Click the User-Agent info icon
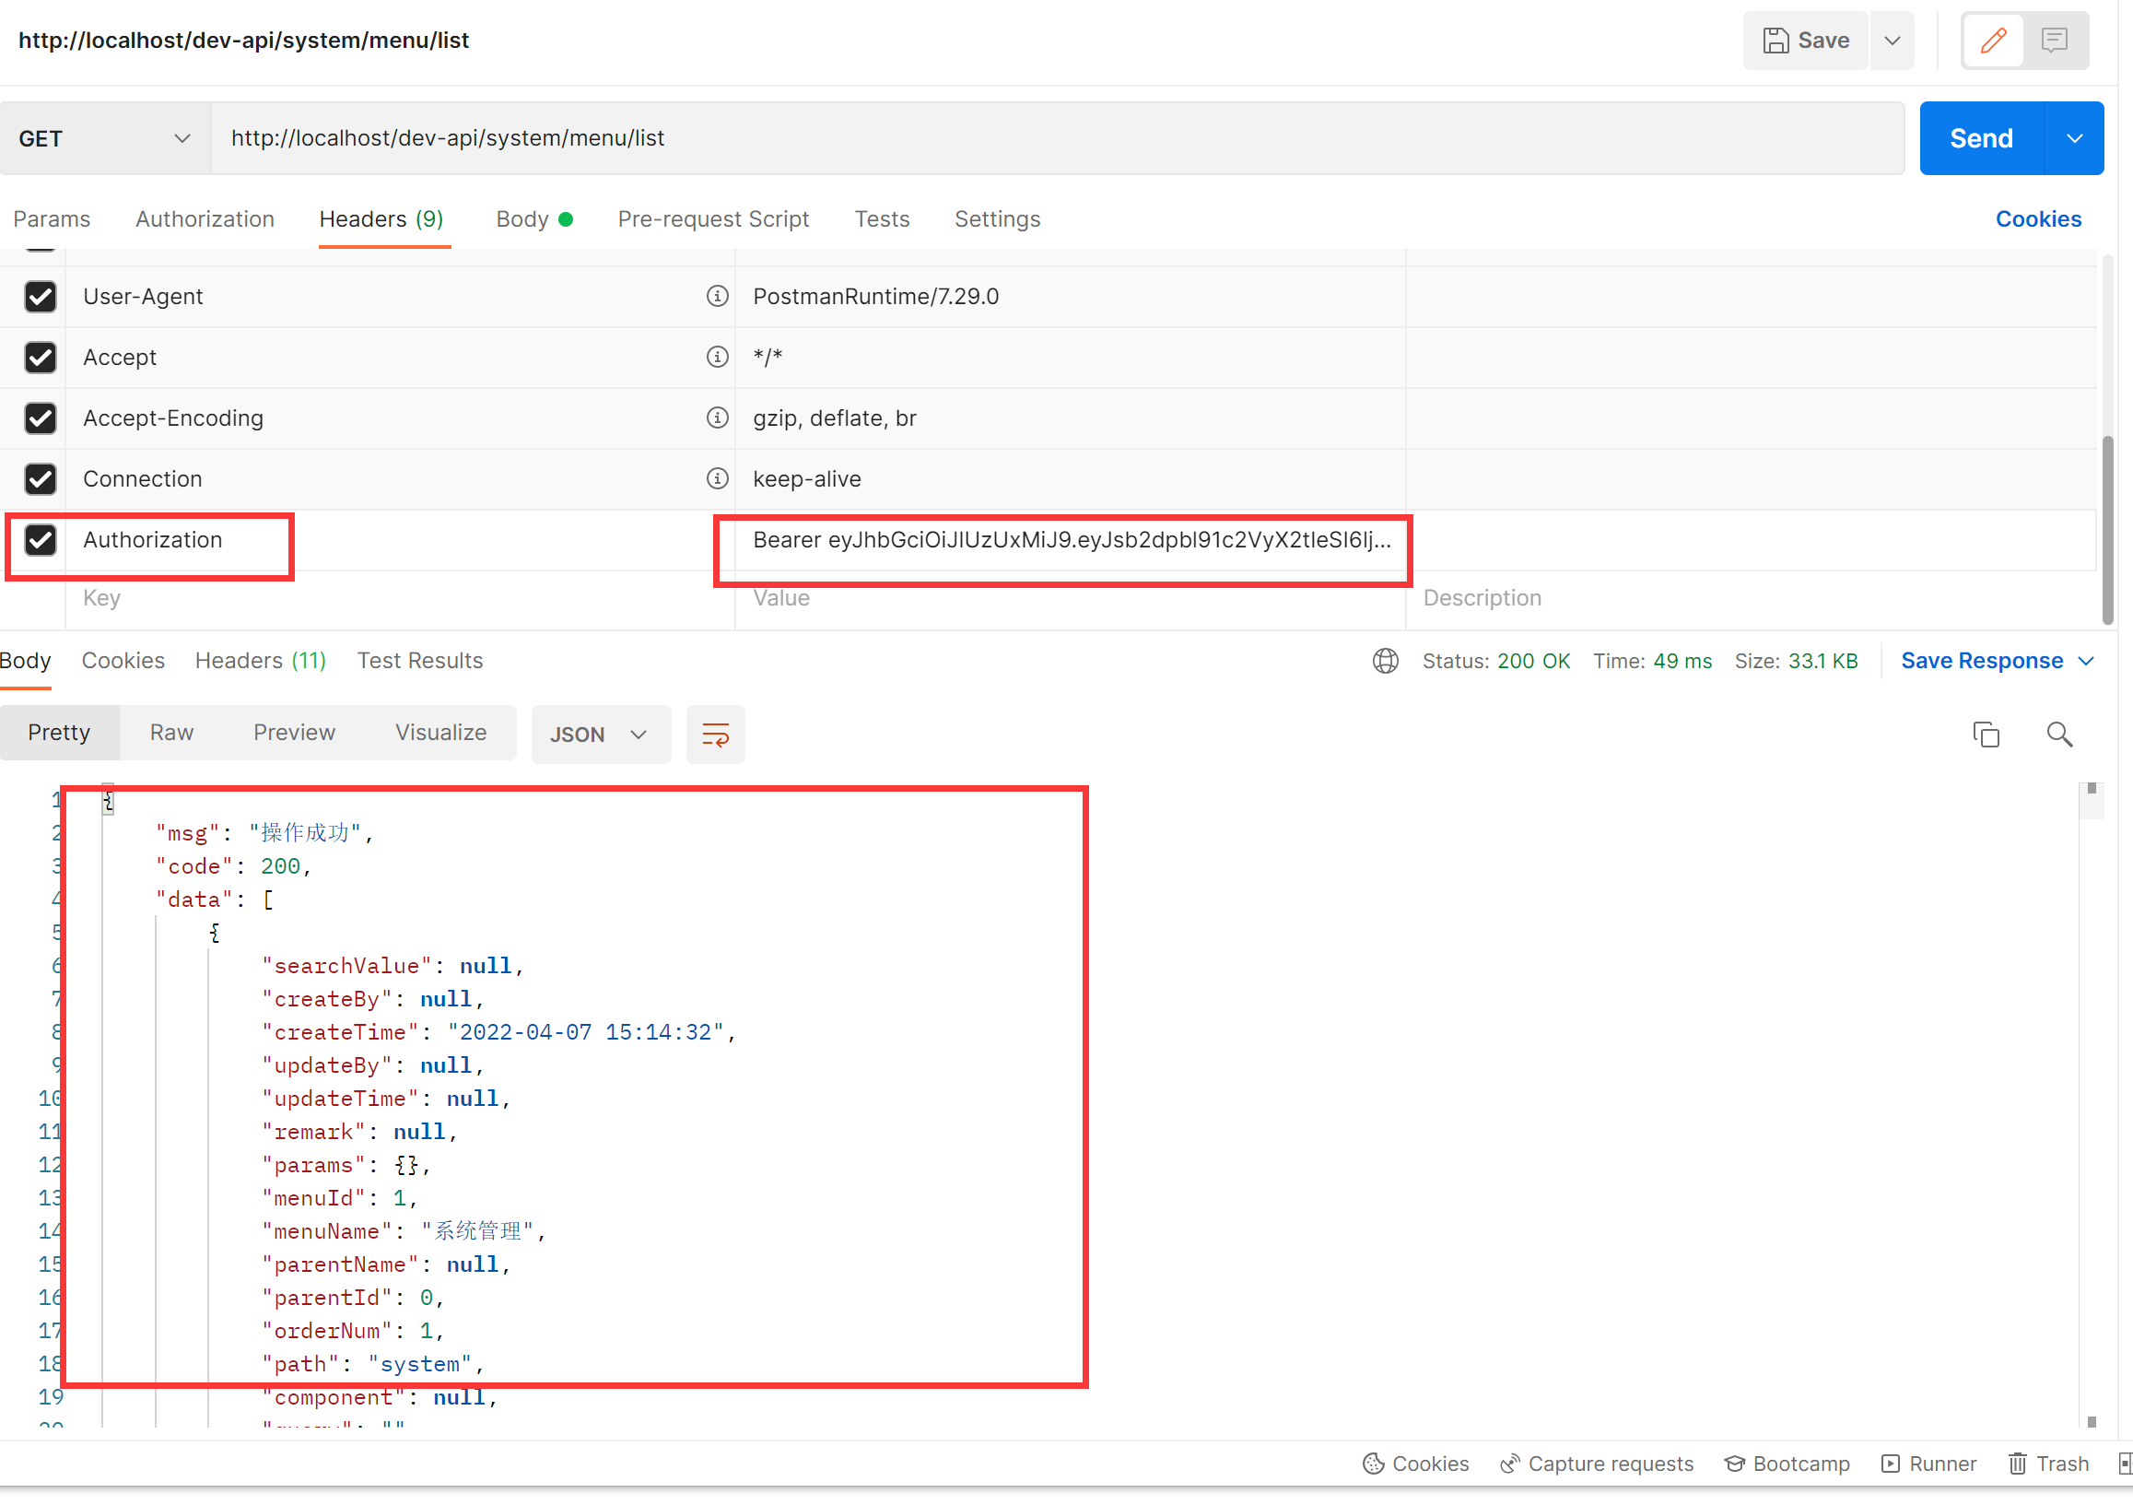Image resolution: width=2133 pixels, height=1505 pixels. tap(716, 297)
